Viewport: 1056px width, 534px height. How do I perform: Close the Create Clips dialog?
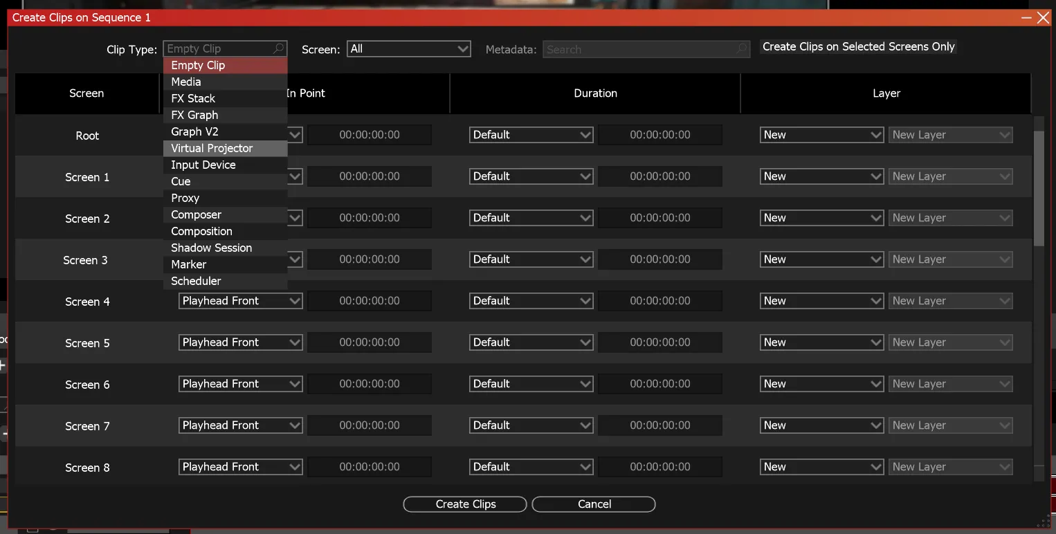point(1043,18)
